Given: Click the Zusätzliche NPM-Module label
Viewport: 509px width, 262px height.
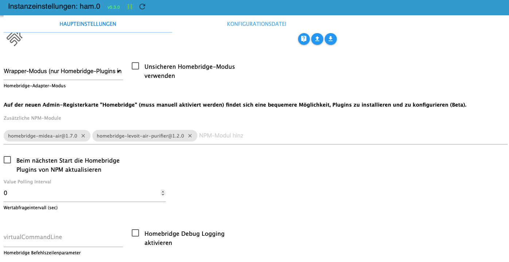Looking at the screenshot, I should click(32, 118).
